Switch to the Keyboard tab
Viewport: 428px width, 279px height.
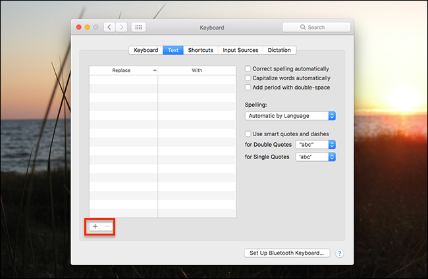click(146, 50)
